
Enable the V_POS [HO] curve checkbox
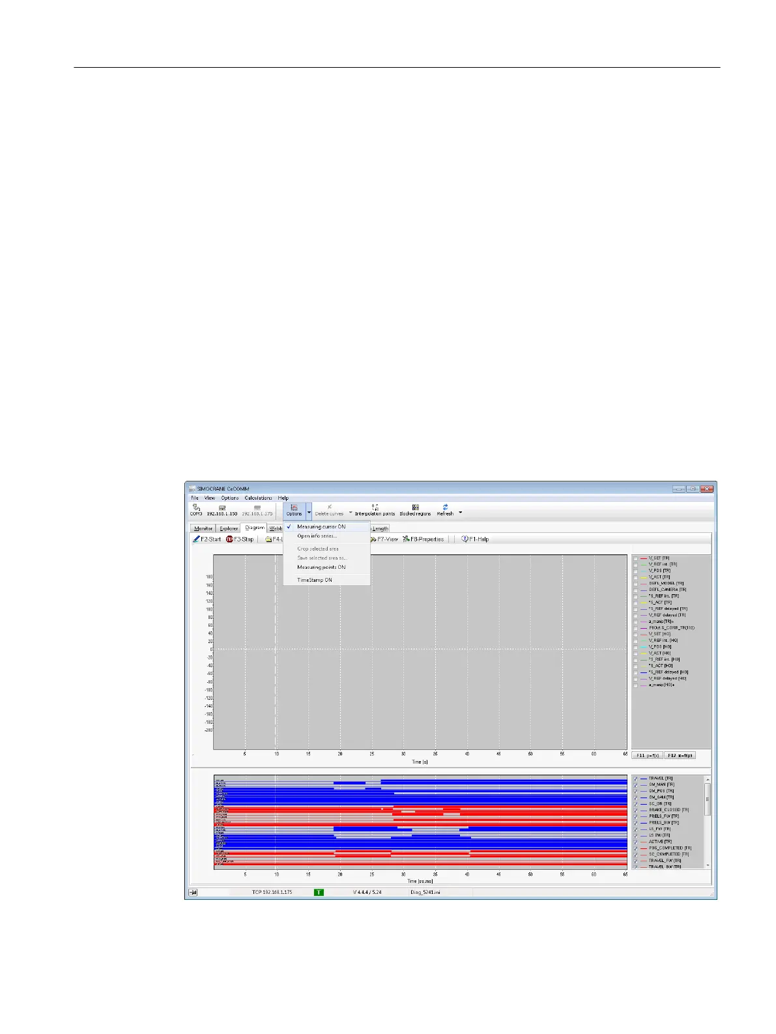click(636, 647)
